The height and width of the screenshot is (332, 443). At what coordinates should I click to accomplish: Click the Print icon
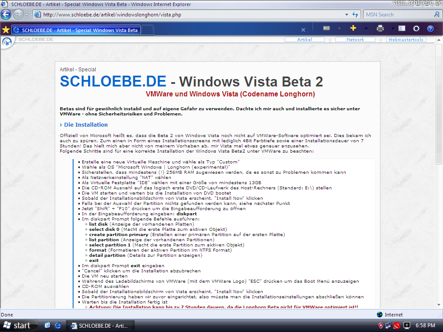380,28
